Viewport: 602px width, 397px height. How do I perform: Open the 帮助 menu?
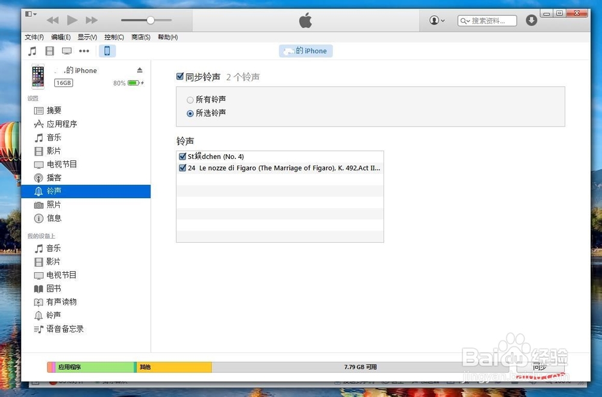point(167,37)
